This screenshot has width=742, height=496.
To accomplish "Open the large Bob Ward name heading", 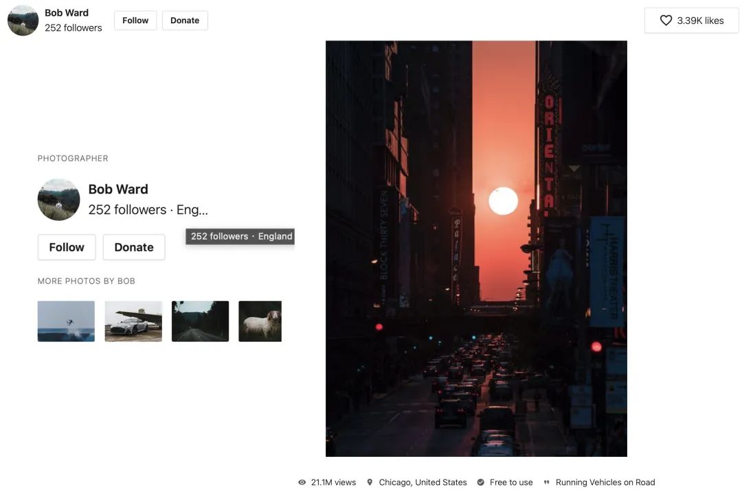I will click(118, 189).
